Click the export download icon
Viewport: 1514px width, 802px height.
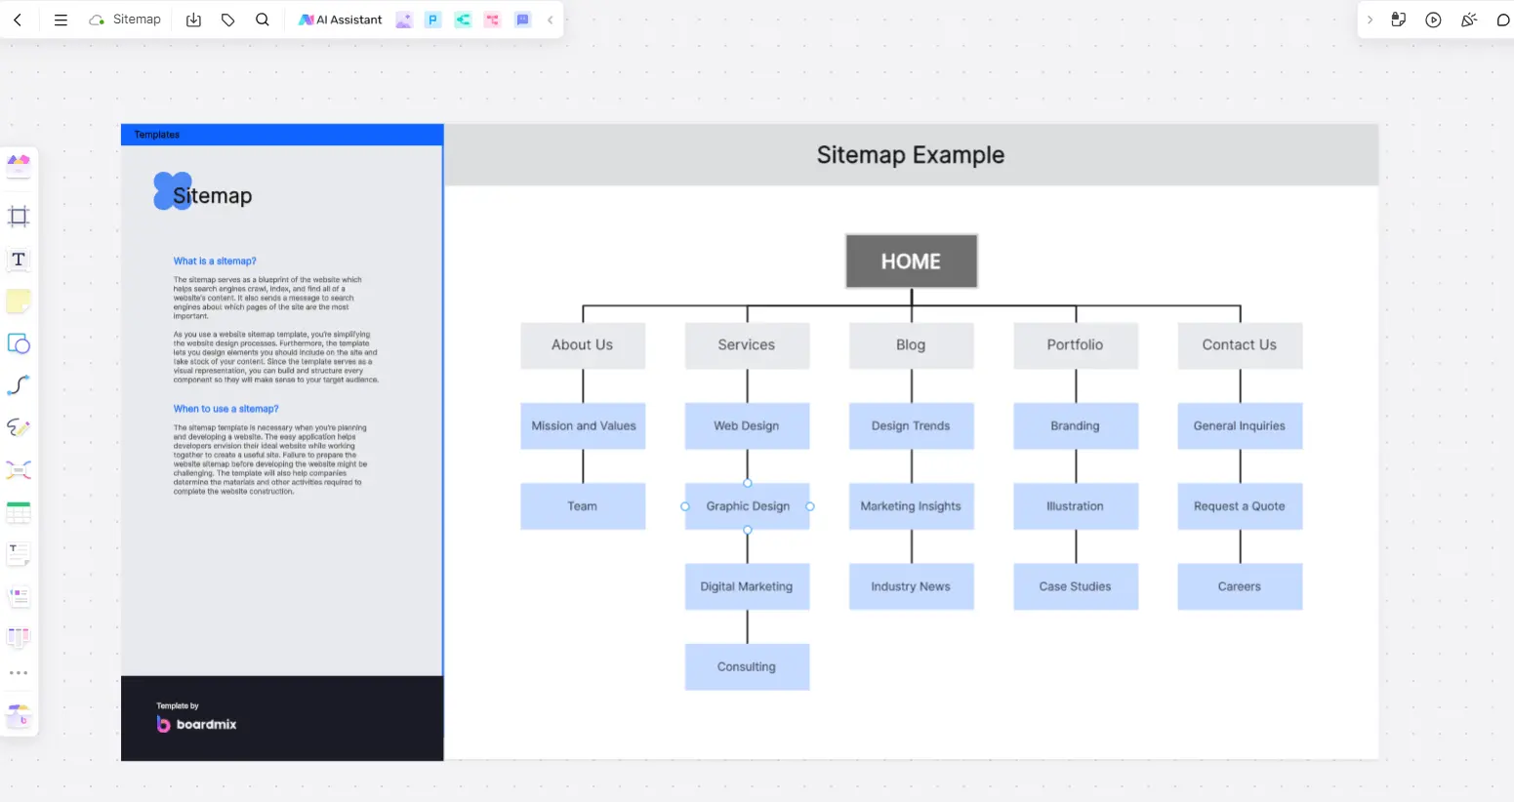coord(193,20)
